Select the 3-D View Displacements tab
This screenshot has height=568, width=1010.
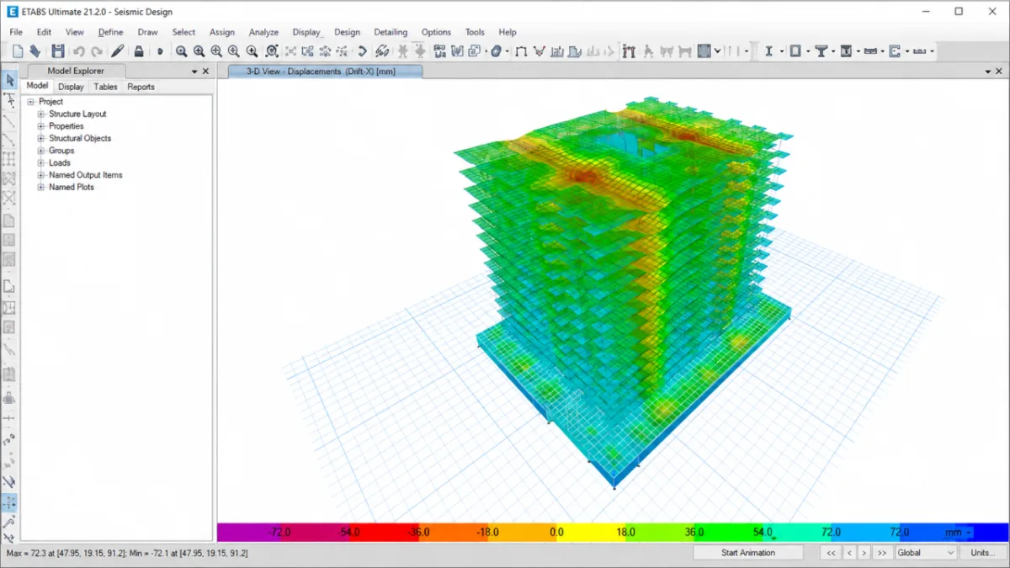coord(325,72)
